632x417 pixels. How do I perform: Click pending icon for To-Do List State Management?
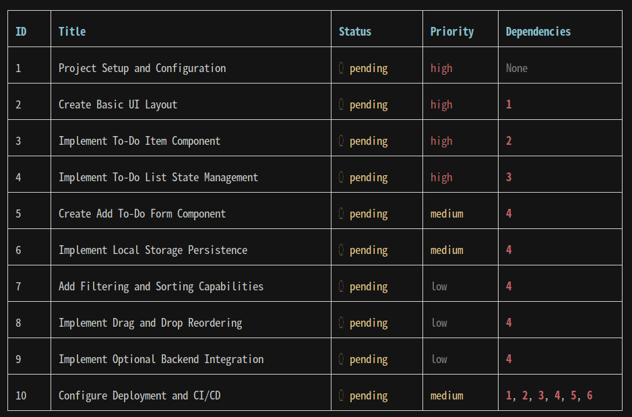[x=342, y=177]
